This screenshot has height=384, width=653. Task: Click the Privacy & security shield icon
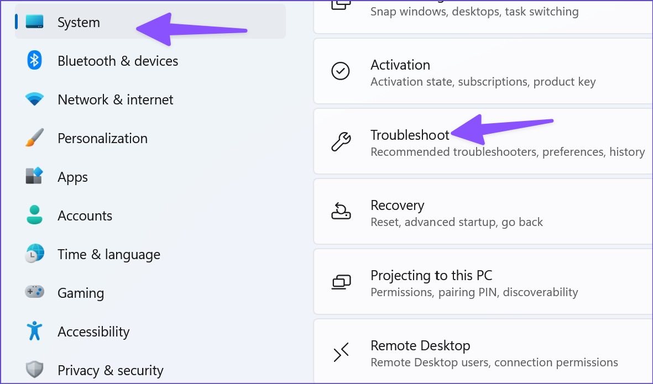[x=34, y=370]
